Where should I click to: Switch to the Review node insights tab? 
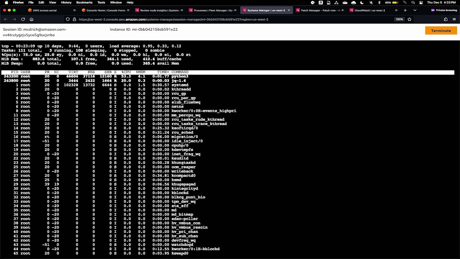pyautogui.click(x=159, y=10)
